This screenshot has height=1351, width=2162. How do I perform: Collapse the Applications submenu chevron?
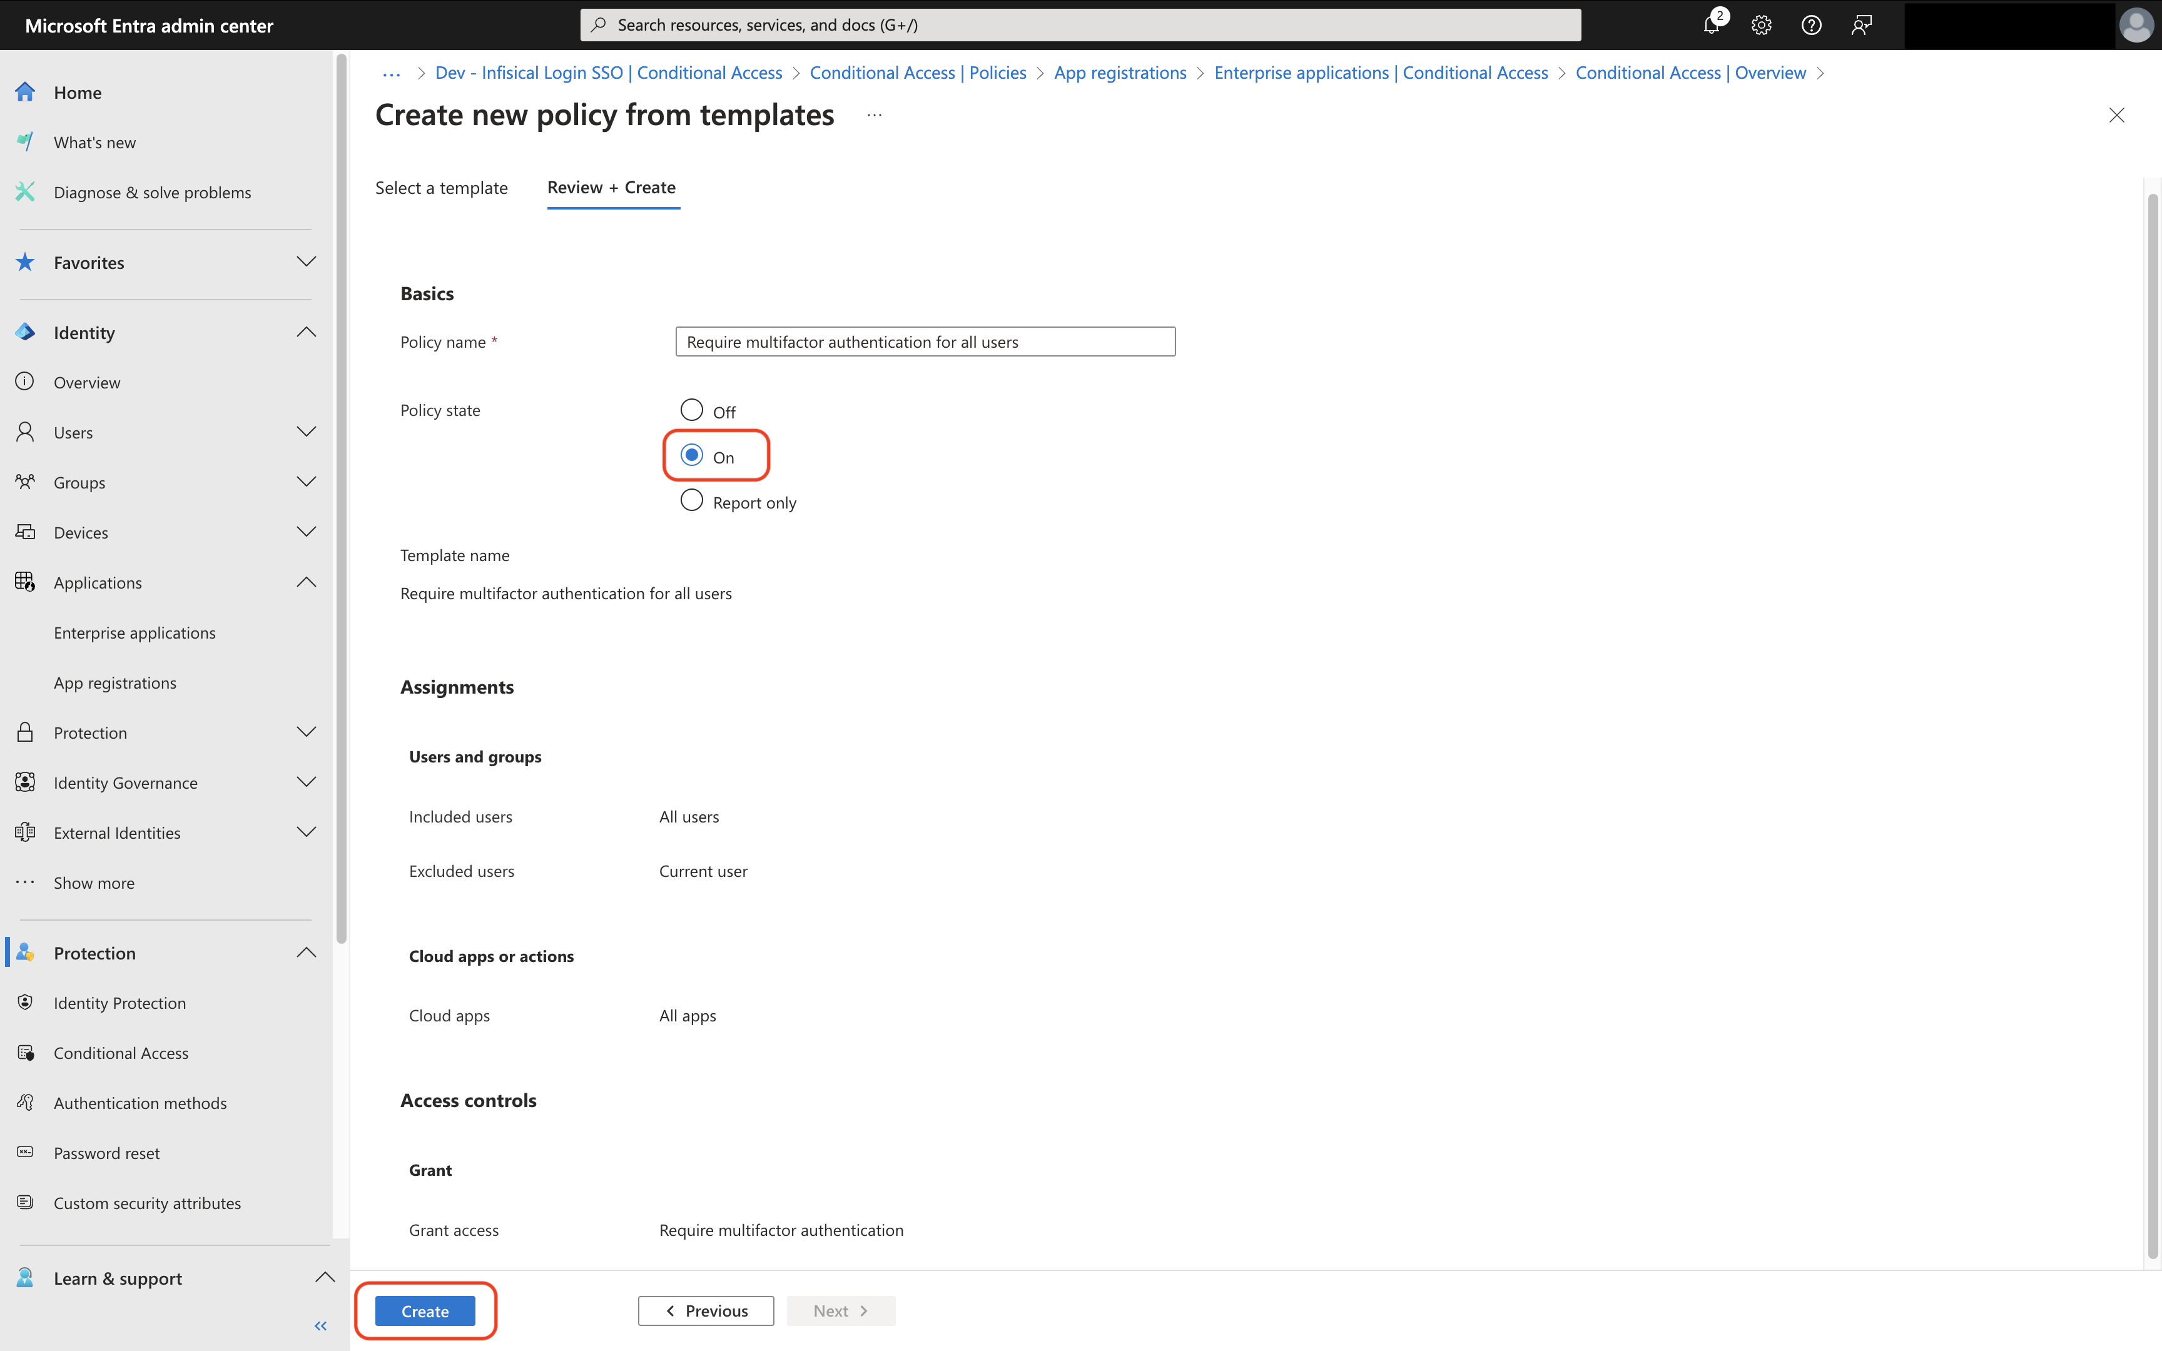coord(307,582)
